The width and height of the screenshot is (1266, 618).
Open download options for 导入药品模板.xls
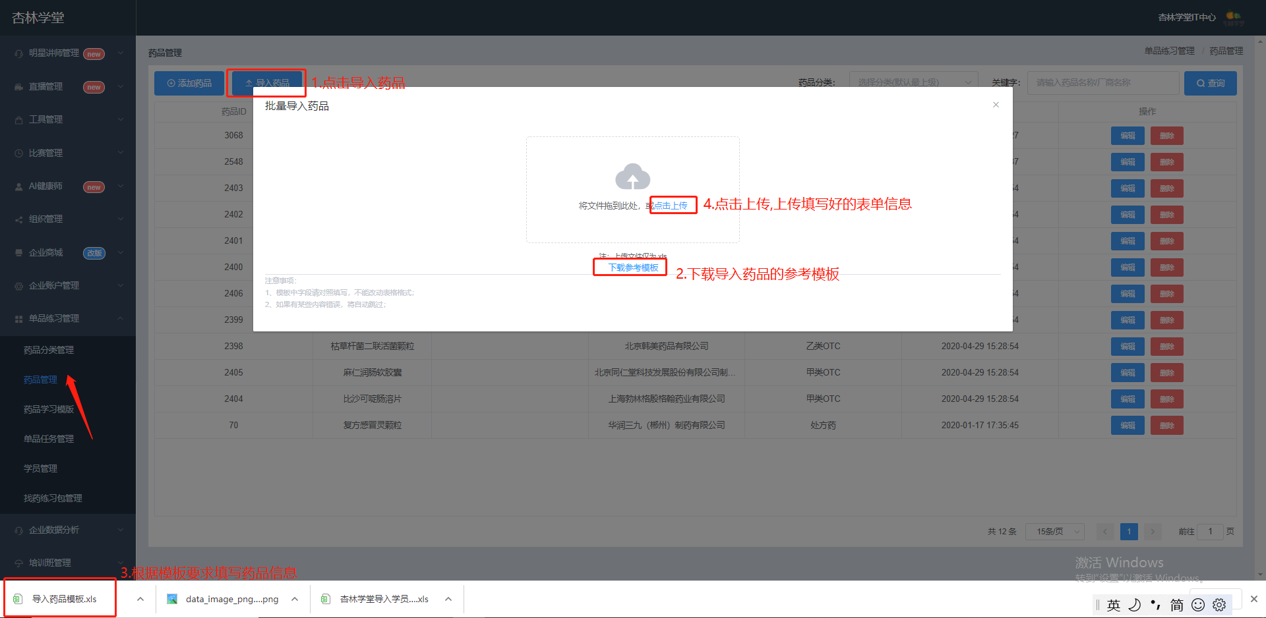pyautogui.click(x=140, y=599)
